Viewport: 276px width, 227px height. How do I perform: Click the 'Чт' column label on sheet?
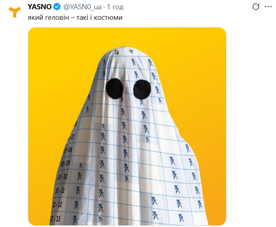pos(131,51)
